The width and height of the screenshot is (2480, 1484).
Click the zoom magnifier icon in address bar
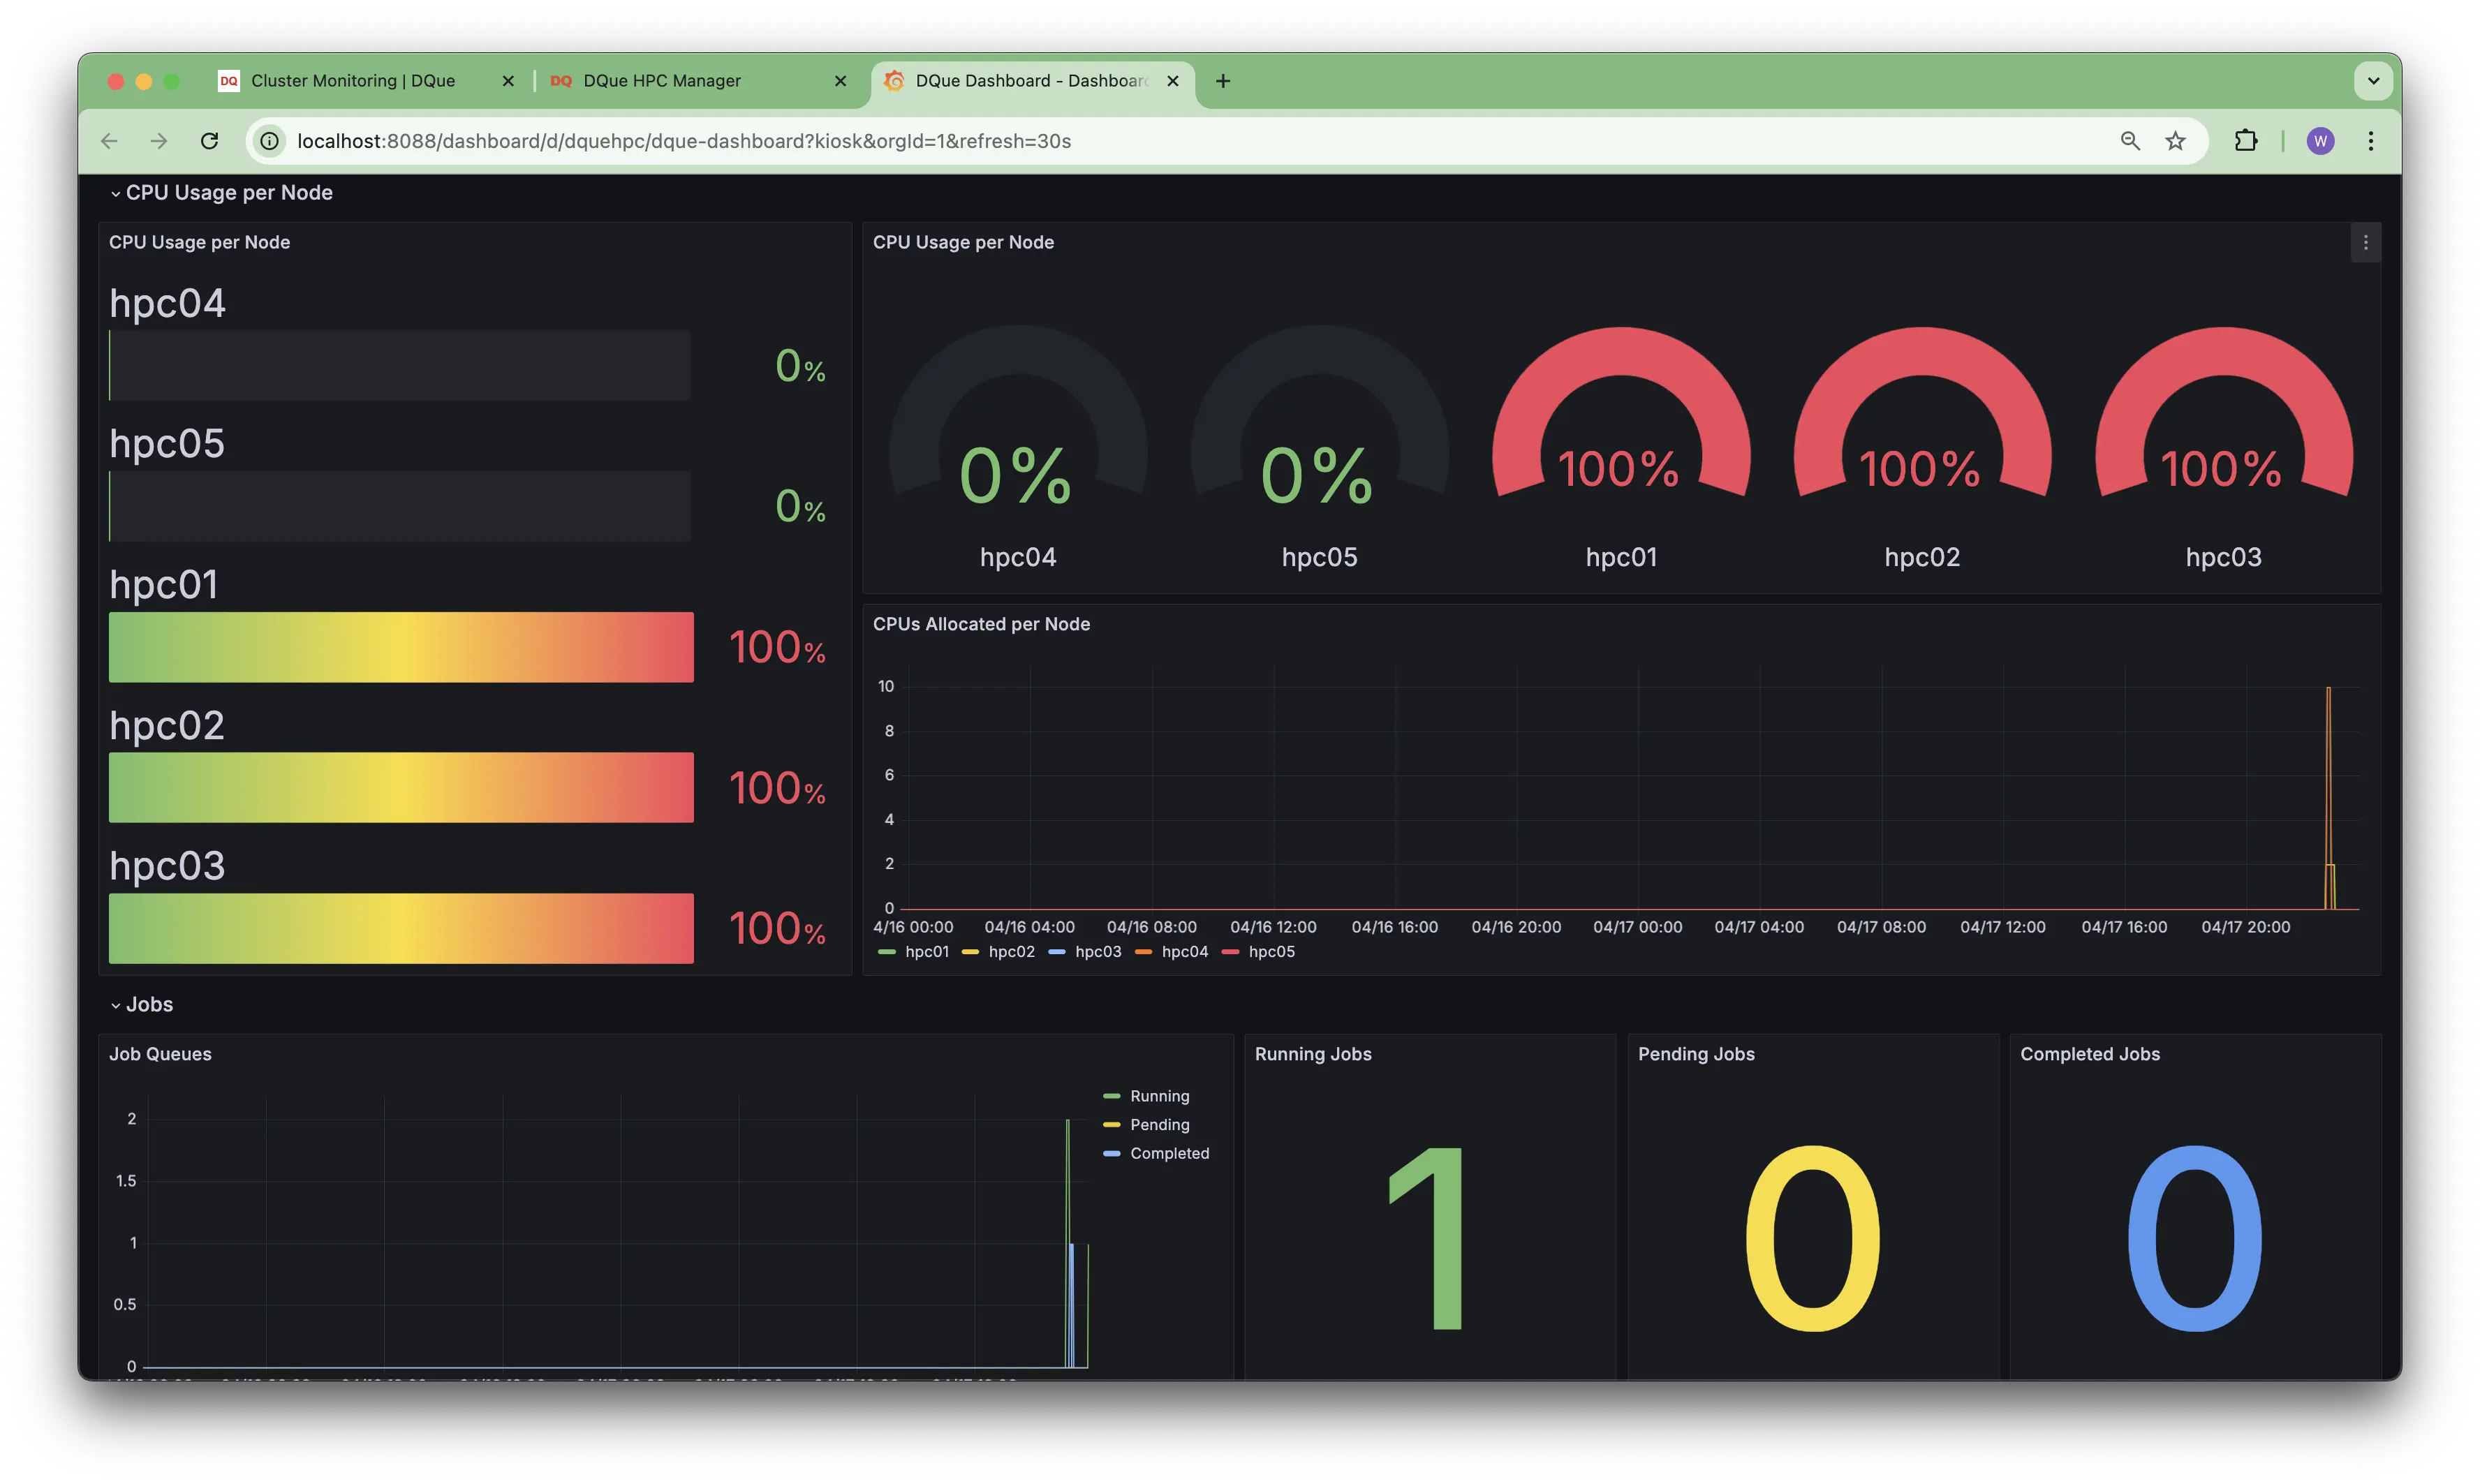point(2130,141)
